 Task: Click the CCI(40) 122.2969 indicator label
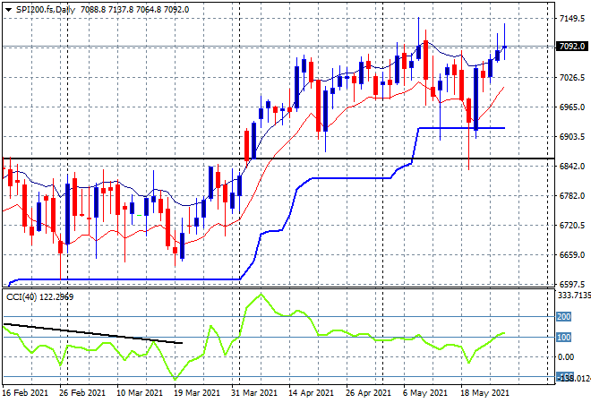[x=40, y=297]
